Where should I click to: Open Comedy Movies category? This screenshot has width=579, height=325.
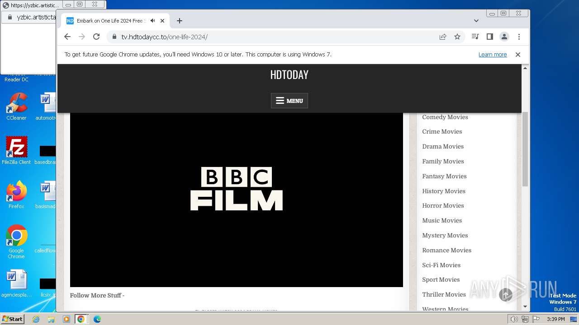445,117
